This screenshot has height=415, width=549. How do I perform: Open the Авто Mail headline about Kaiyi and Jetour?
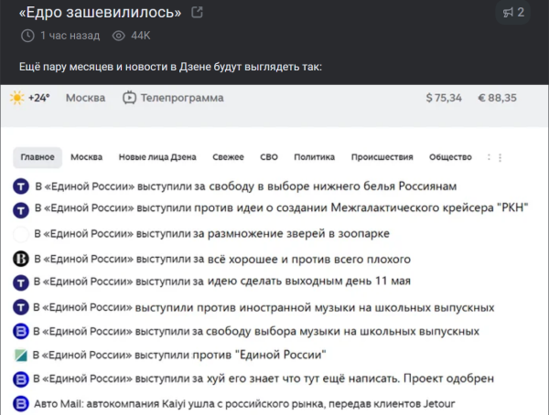coord(244,404)
